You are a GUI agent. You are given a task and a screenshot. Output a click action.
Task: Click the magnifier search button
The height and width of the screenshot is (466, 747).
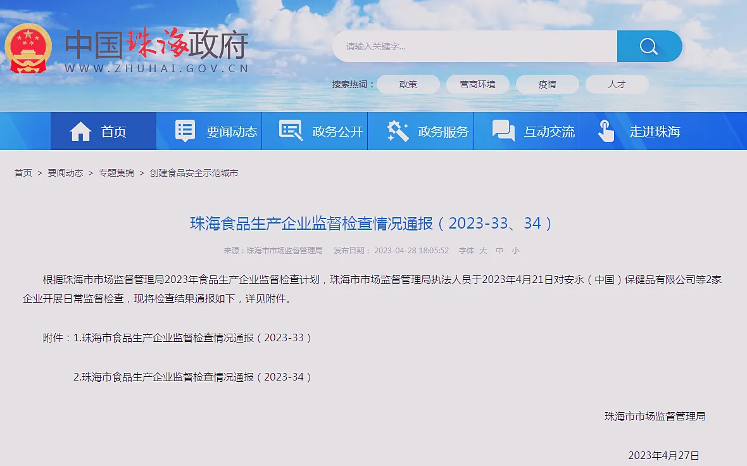coord(649,46)
